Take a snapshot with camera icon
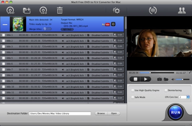192x126 pixels. point(159,79)
